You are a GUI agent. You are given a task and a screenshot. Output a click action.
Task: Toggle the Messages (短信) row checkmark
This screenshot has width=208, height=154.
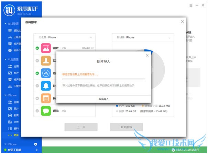(37, 111)
